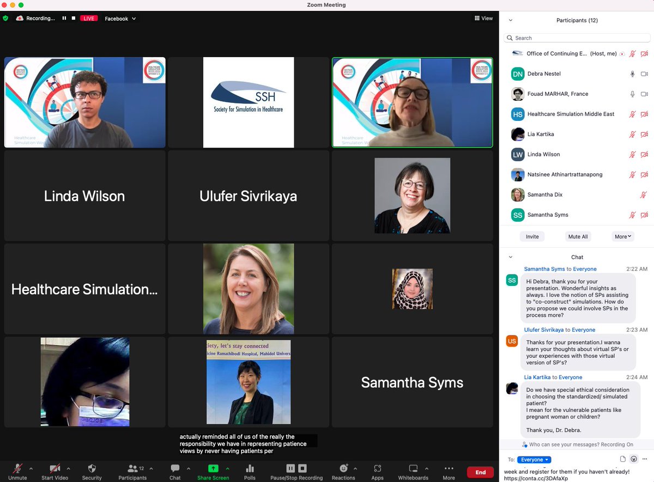
Task: Open the Whiteboards icon
Action: coord(413,468)
